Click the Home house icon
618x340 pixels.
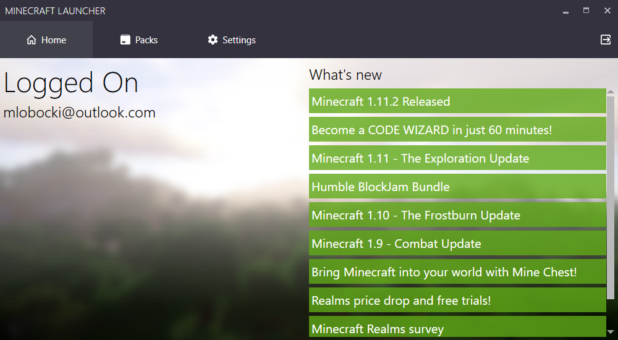31,40
